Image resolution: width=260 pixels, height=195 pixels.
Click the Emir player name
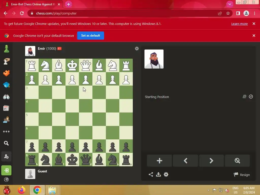[x=41, y=48]
